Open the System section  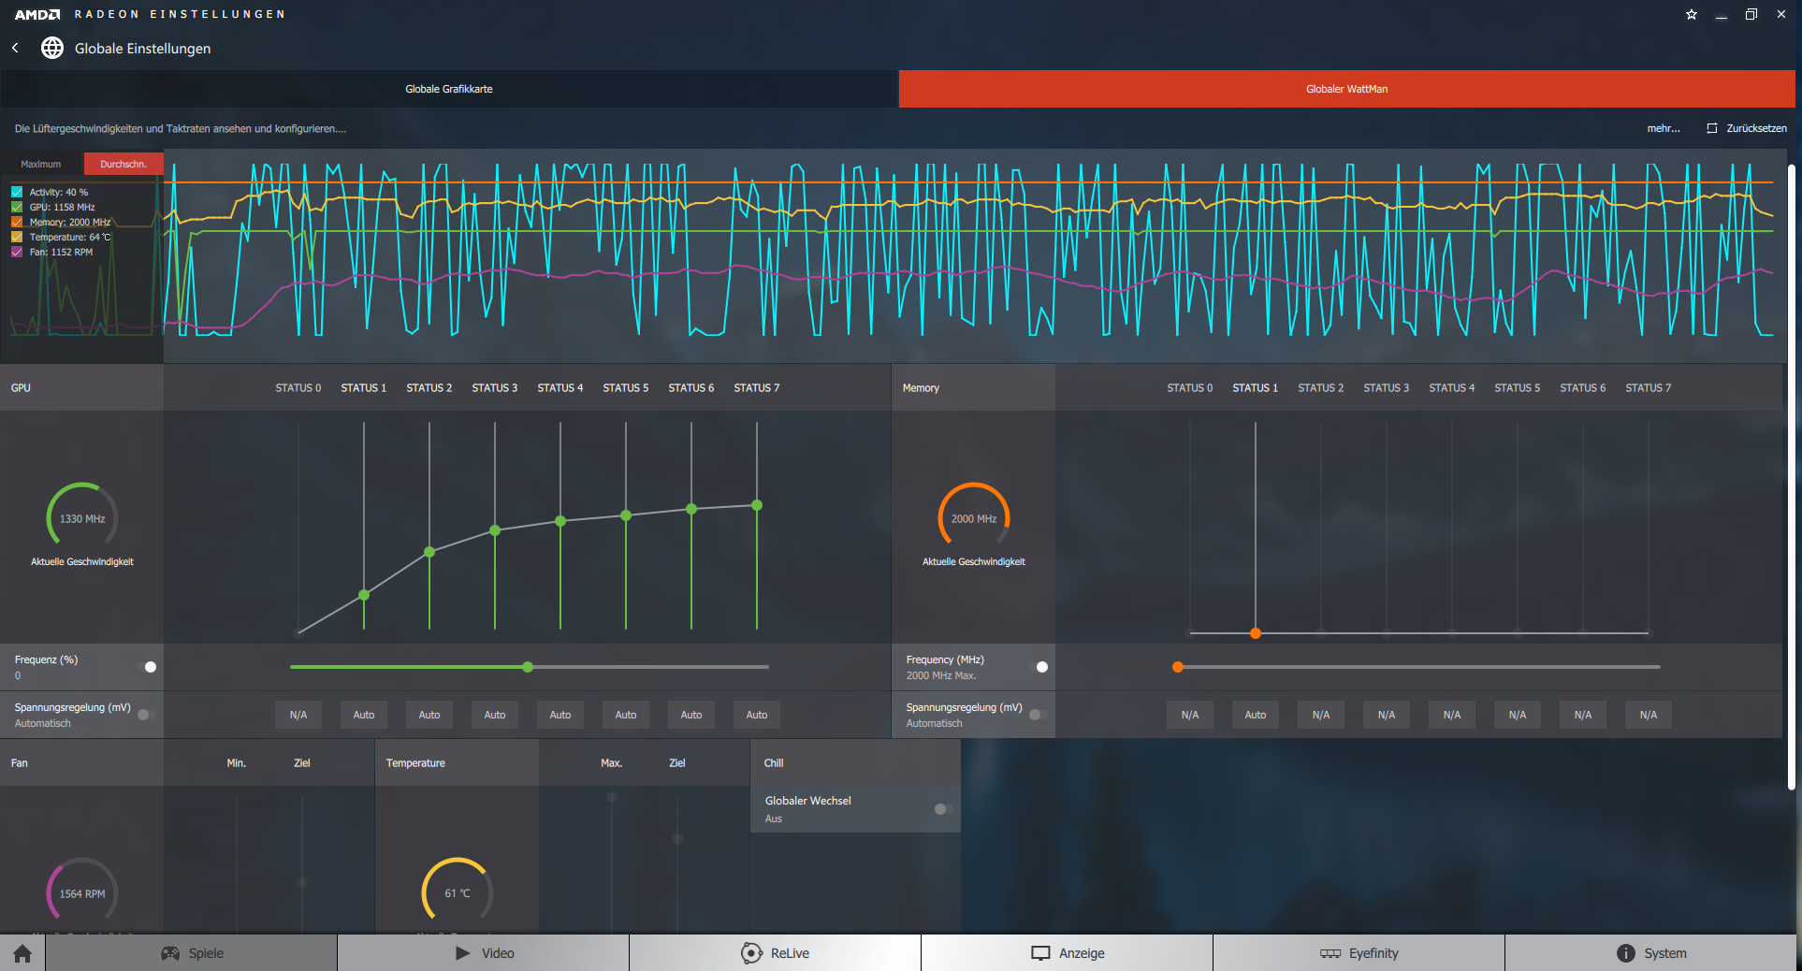click(x=1650, y=953)
